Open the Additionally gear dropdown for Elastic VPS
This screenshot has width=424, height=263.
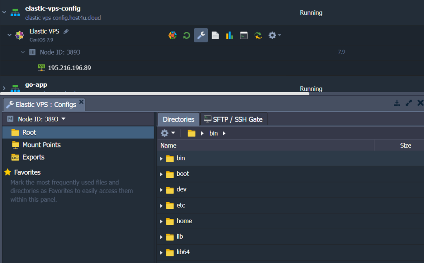[274, 36]
